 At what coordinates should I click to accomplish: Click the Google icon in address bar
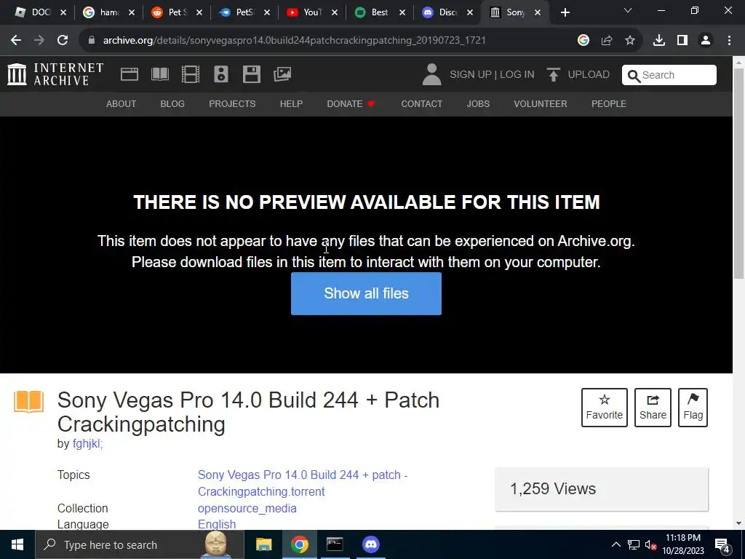(x=583, y=41)
